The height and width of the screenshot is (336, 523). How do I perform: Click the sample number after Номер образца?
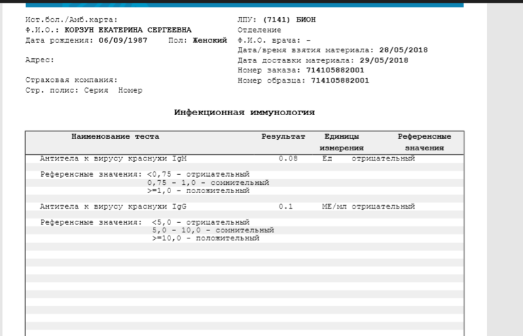pos(340,81)
